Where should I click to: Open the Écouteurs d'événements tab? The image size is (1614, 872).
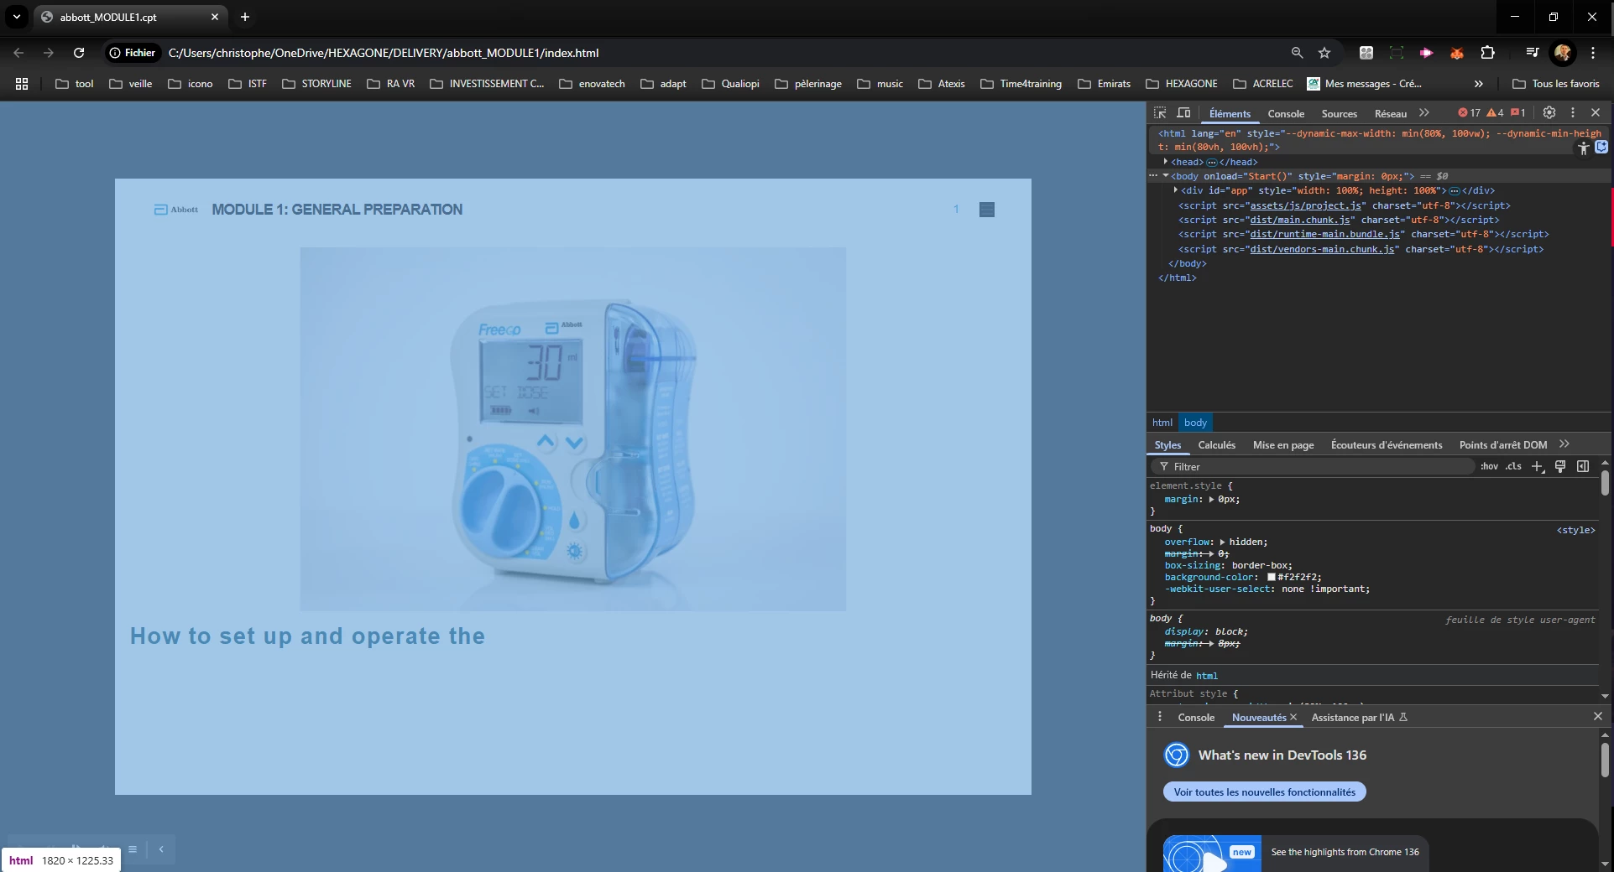click(x=1387, y=445)
